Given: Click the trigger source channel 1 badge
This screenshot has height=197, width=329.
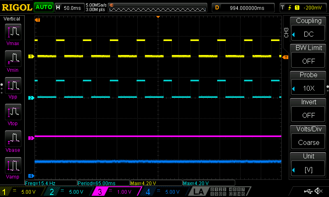Looking at the screenshot, I should (297, 8).
